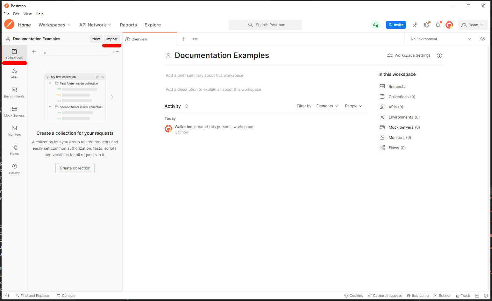Expand the API Network dropdown

(x=95, y=25)
